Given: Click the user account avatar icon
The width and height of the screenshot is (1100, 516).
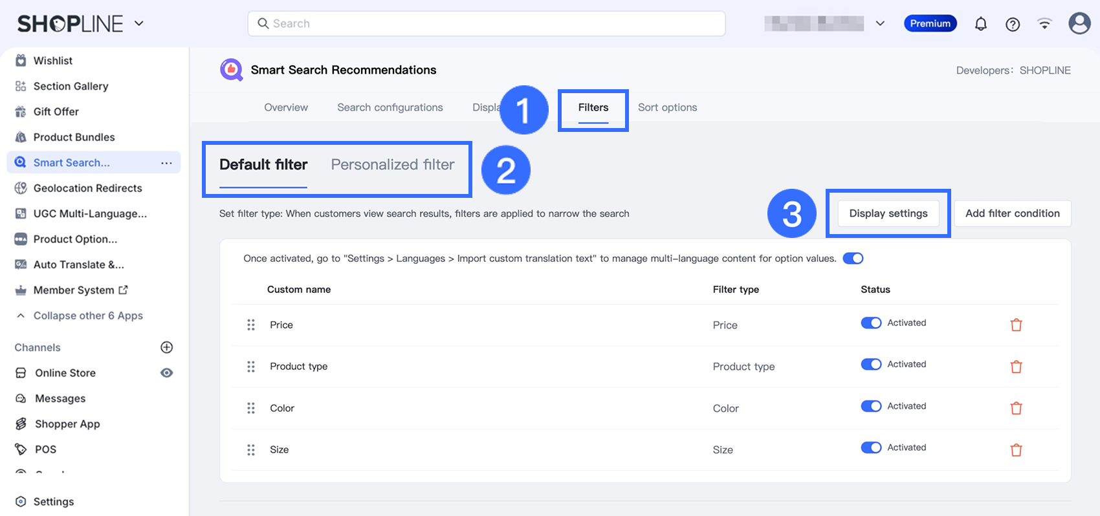Looking at the screenshot, I should tap(1079, 23).
